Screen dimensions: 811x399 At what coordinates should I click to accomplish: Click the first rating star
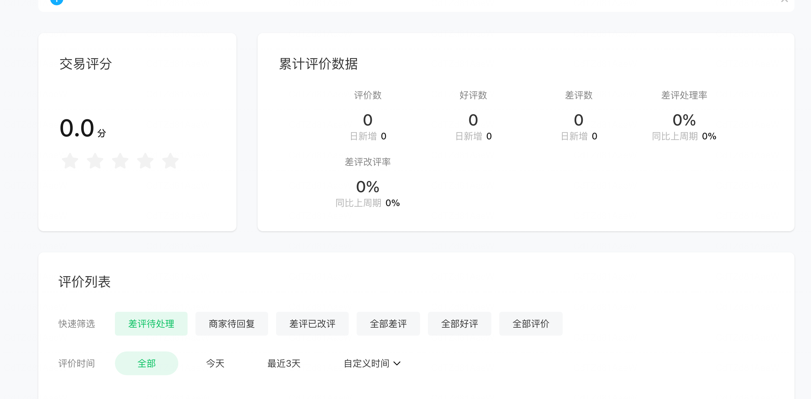pyautogui.click(x=70, y=161)
